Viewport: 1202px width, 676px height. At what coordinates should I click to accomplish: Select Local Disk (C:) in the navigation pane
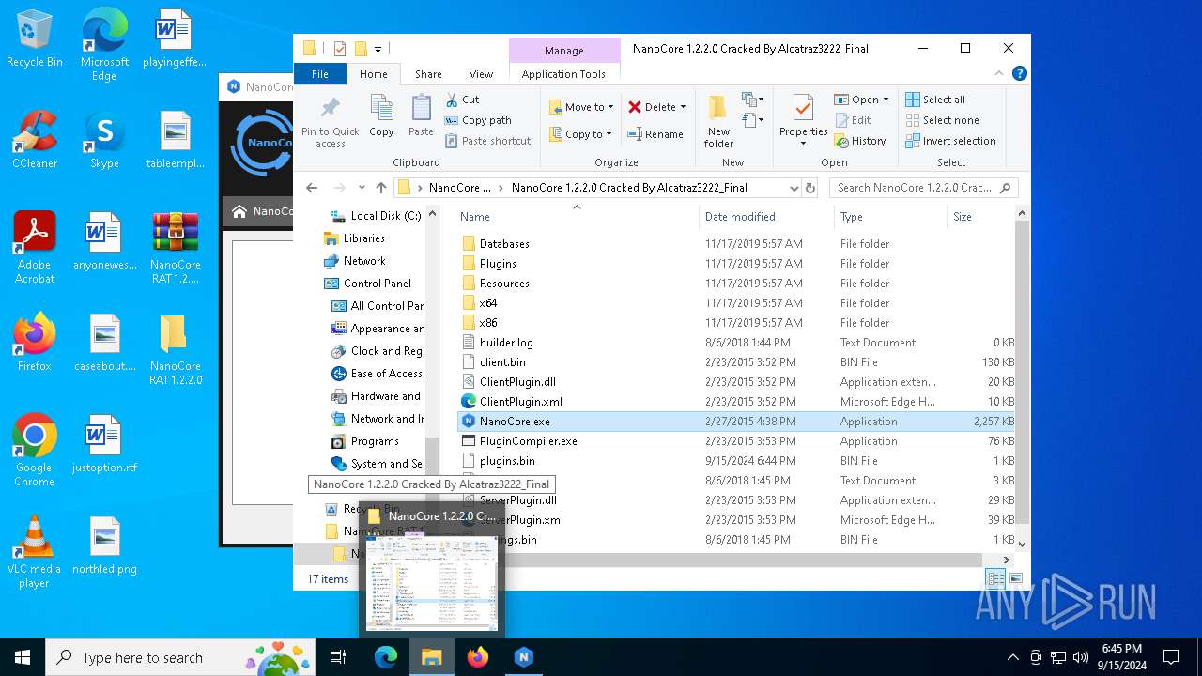tap(385, 216)
